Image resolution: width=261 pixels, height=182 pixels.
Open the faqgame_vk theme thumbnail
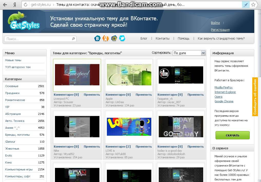tap(181, 75)
